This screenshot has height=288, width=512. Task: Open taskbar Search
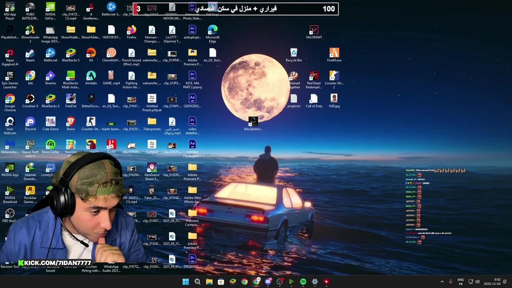click(197, 282)
